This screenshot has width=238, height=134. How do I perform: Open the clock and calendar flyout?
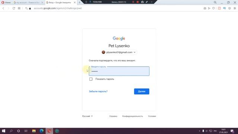tap(223, 131)
